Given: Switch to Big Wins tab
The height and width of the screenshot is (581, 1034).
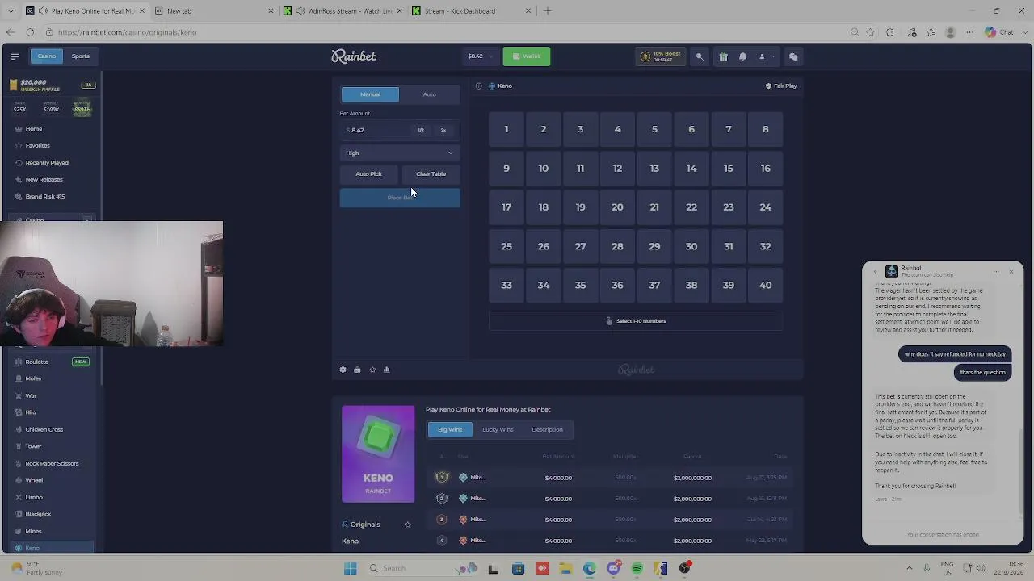Looking at the screenshot, I should point(450,429).
